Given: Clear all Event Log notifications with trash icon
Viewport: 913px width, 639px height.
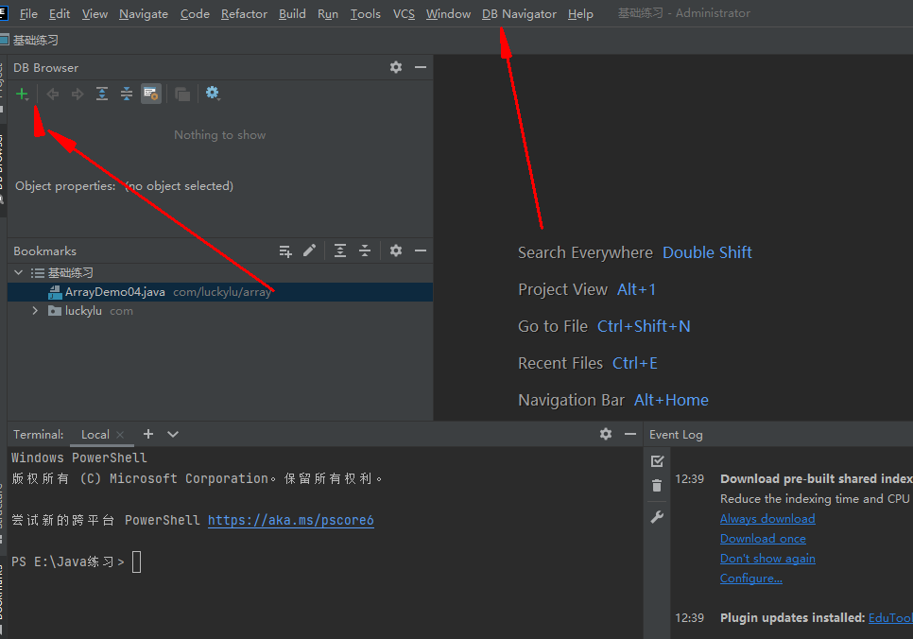Looking at the screenshot, I should tap(657, 486).
